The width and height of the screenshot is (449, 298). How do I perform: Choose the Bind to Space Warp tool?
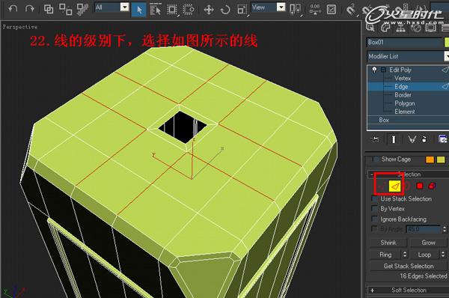point(82,9)
